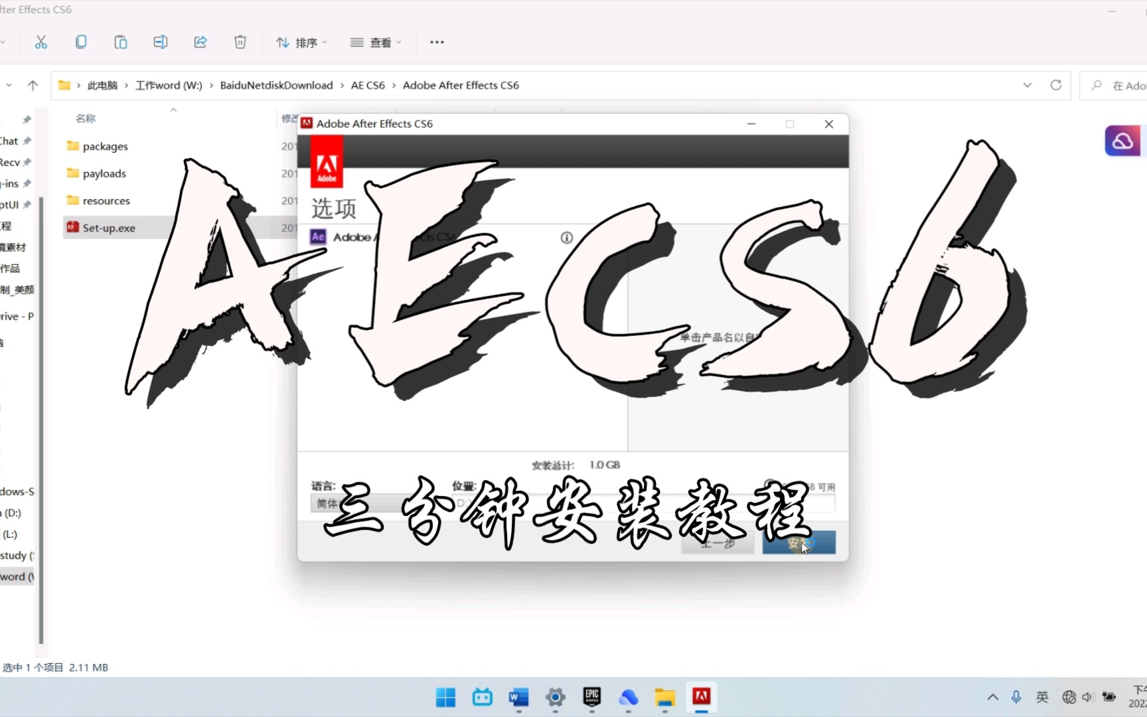
Task: Click the 安装 install button
Action: tap(799, 543)
